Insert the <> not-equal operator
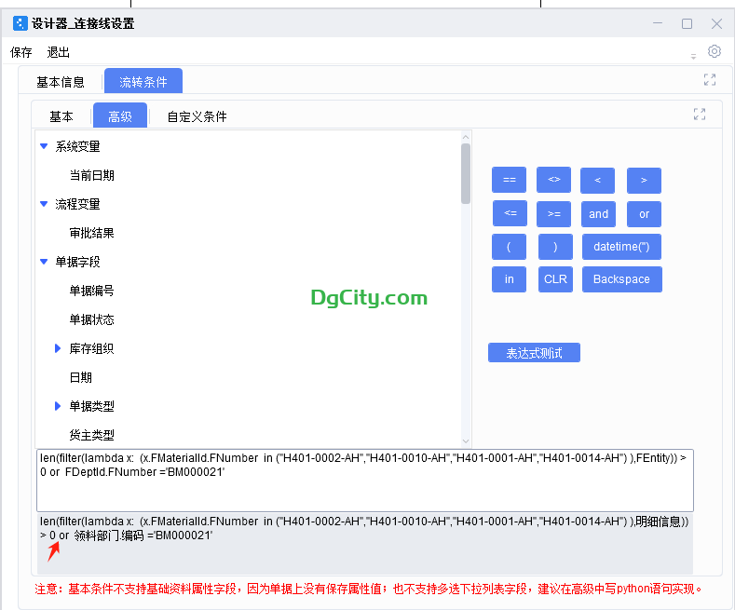Viewport: 735px width, 610px height. 553,180
